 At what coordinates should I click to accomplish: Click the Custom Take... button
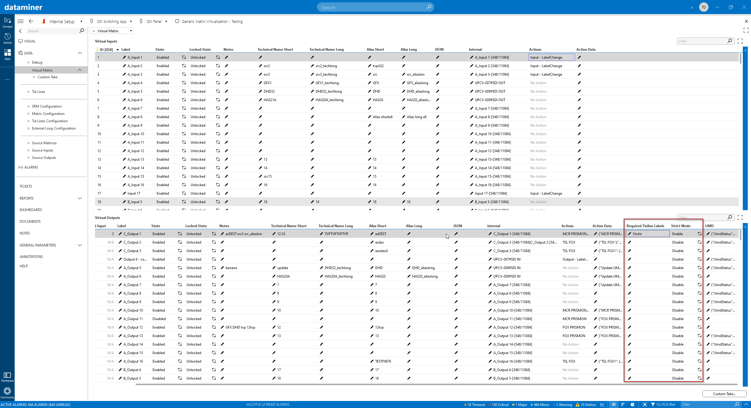point(724,394)
